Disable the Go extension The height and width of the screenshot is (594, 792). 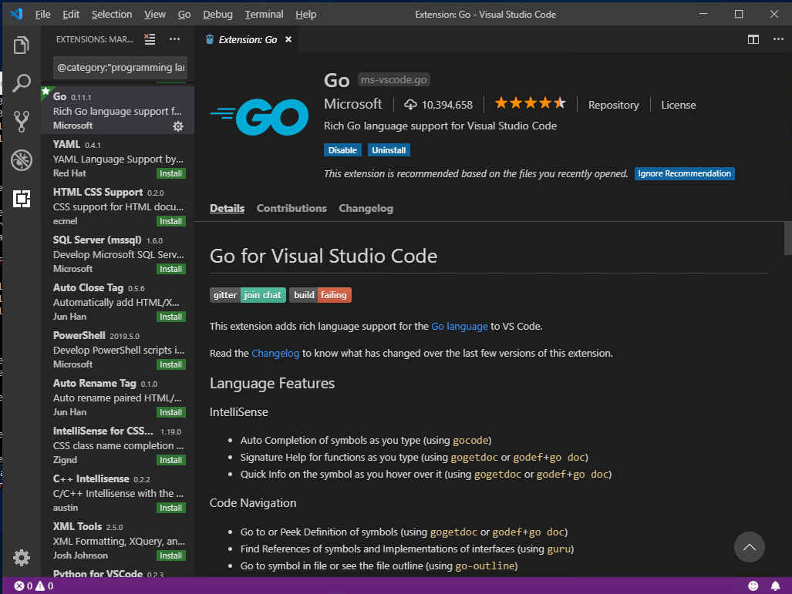click(342, 150)
